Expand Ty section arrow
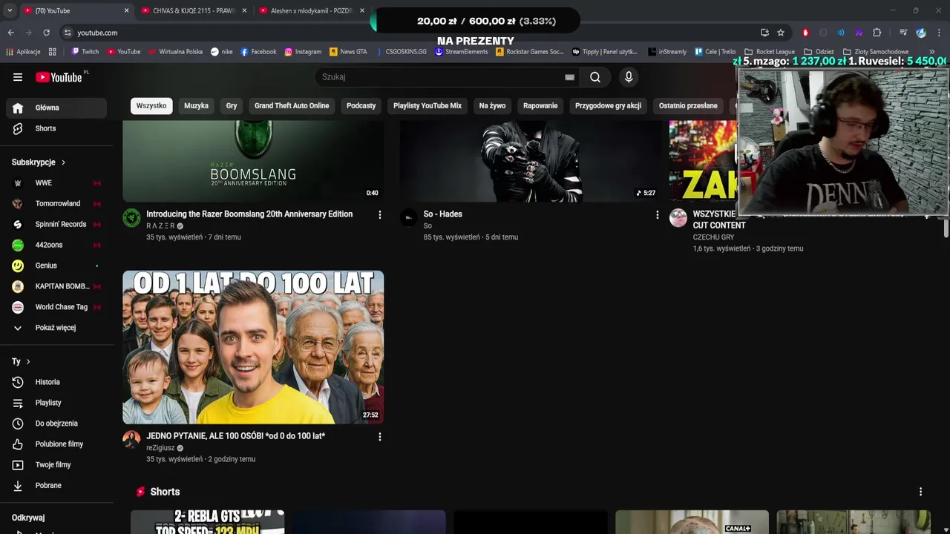The image size is (950, 534). (x=28, y=362)
